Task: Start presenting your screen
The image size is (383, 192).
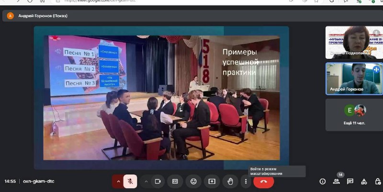Action: click(212, 181)
